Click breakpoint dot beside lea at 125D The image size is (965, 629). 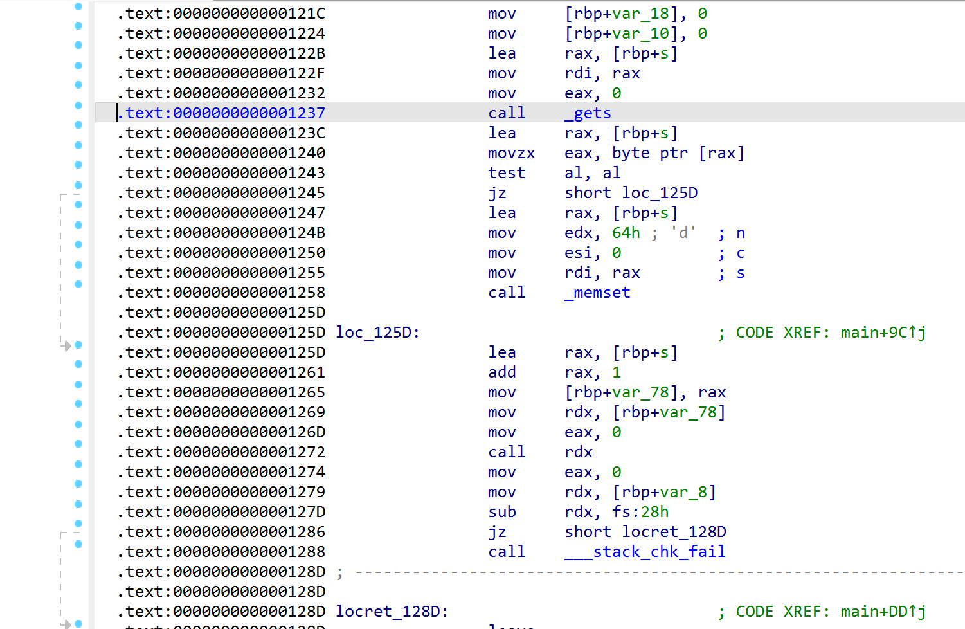pos(78,345)
